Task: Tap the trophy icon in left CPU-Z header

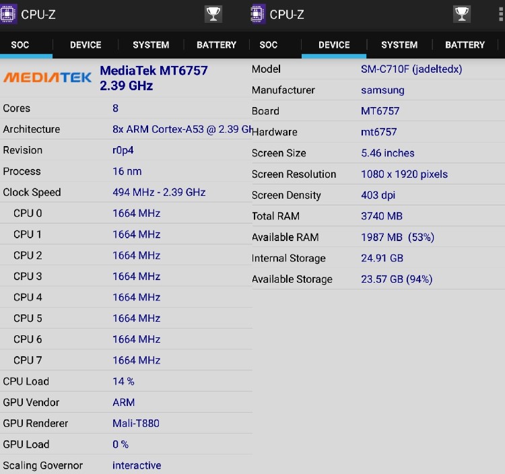Action: point(213,15)
